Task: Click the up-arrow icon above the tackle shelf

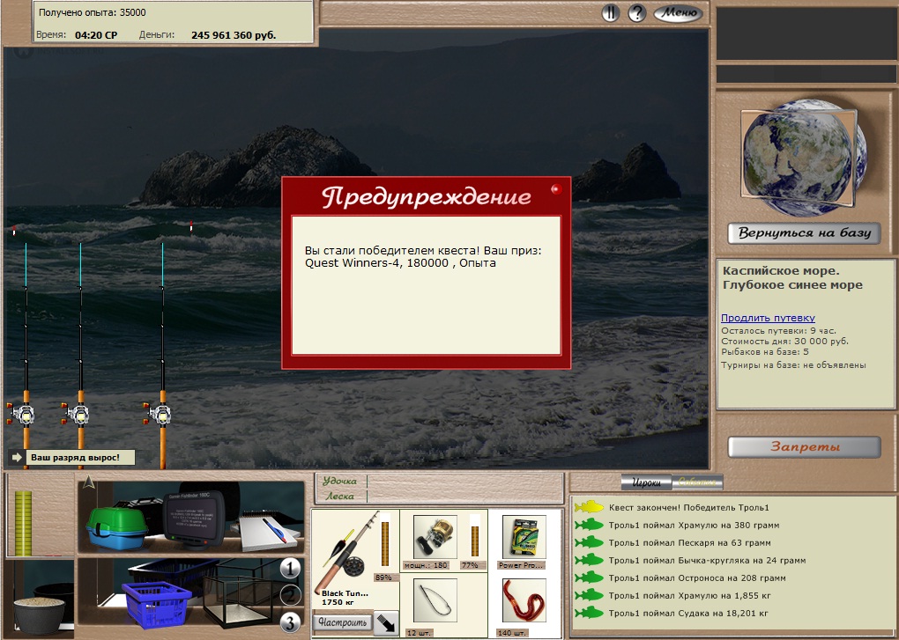Action: [x=88, y=482]
